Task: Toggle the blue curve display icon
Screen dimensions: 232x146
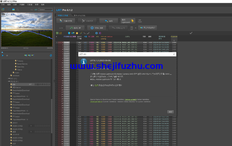Action: point(36,10)
